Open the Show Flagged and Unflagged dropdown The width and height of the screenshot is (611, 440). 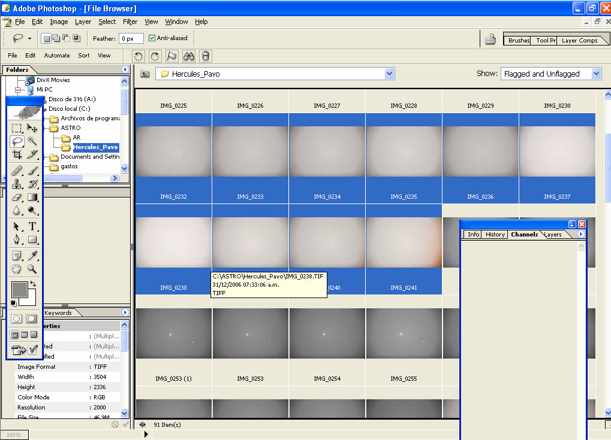[x=596, y=74]
